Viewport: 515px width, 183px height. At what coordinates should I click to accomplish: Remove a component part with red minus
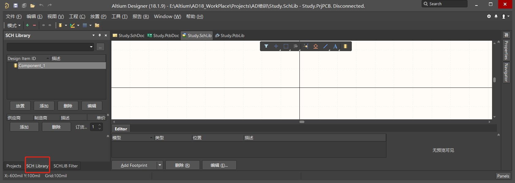pos(34,25)
